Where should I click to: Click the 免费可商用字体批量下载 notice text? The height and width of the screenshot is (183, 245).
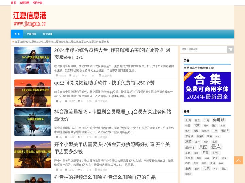tap(199, 68)
